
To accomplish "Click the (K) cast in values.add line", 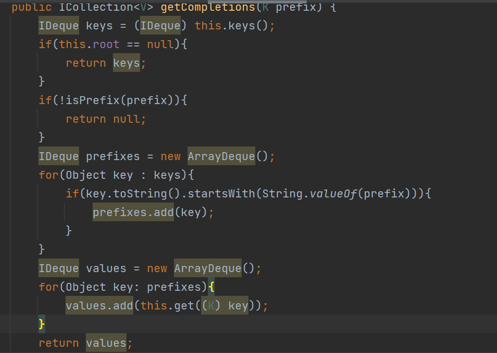I will coord(211,305).
